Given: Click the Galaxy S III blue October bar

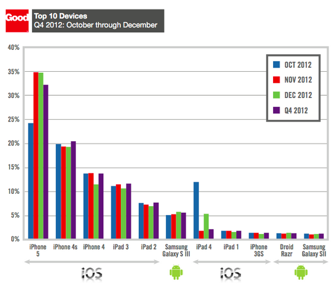Looking at the screenshot, I should (x=168, y=227).
